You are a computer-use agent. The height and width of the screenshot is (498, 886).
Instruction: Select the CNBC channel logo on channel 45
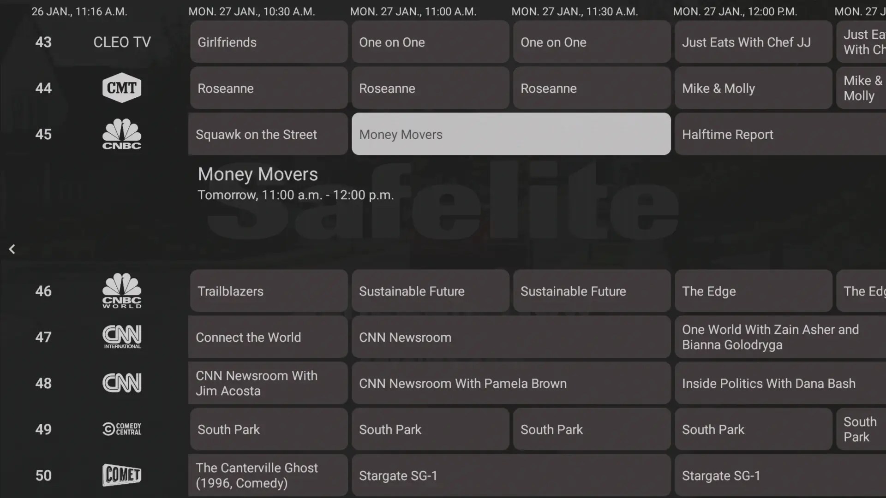pyautogui.click(x=122, y=134)
